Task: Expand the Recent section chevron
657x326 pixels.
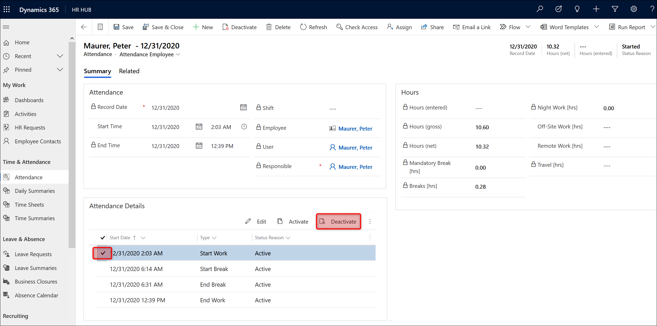Action: tap(60, 56)
